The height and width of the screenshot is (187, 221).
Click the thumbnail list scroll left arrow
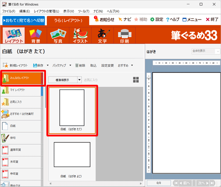click(50, 183)
